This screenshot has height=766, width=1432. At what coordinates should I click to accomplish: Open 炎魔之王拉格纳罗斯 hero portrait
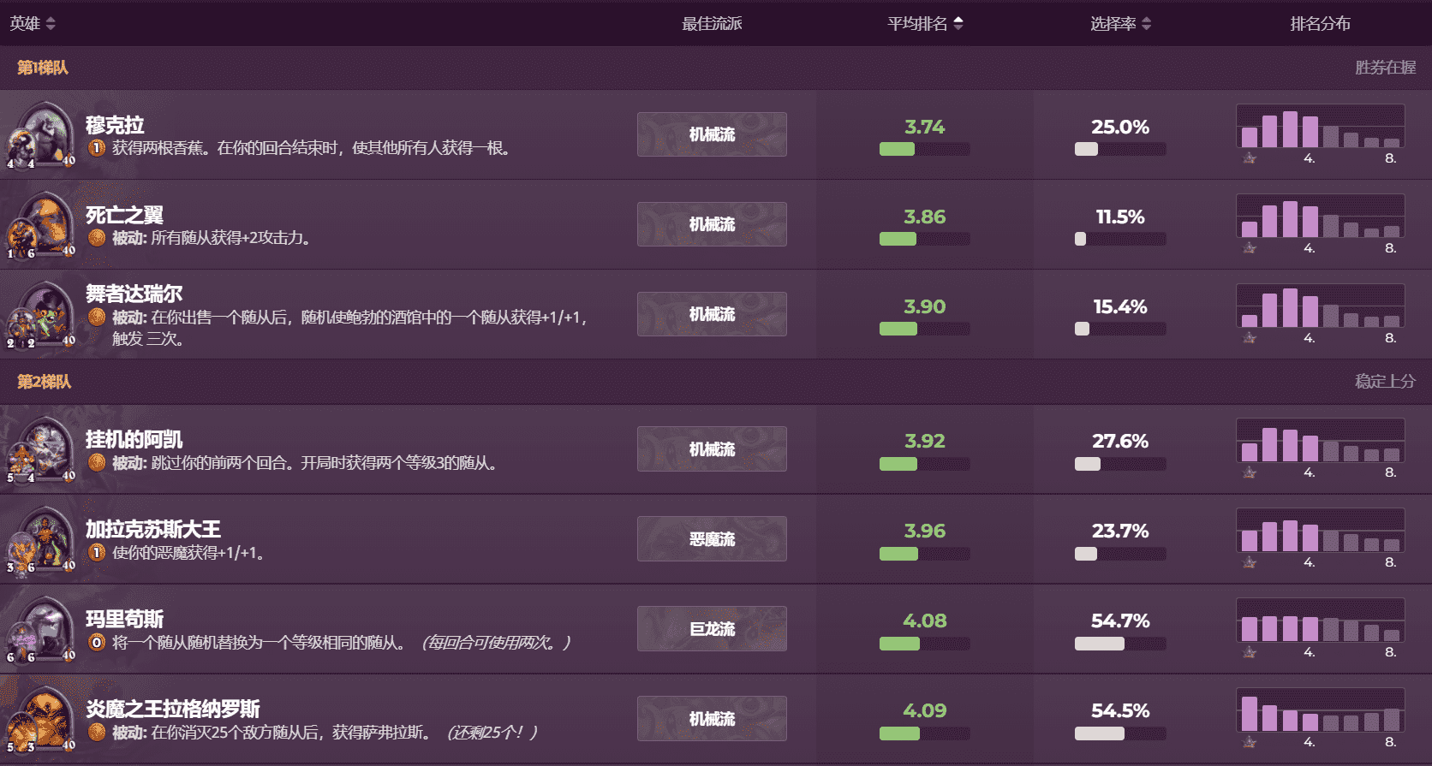coord(41,718)
